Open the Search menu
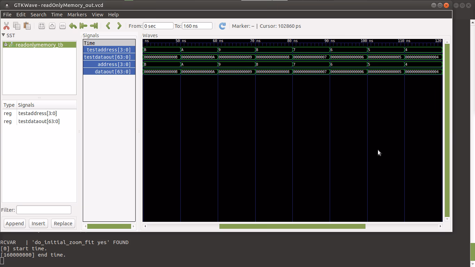The image size is (475, 267). 38,15
